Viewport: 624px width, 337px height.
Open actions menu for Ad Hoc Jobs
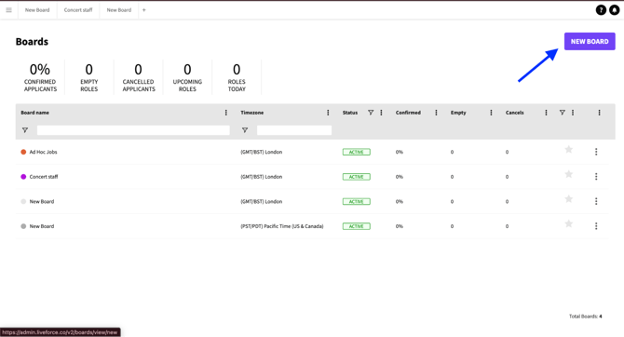(596, 152)
